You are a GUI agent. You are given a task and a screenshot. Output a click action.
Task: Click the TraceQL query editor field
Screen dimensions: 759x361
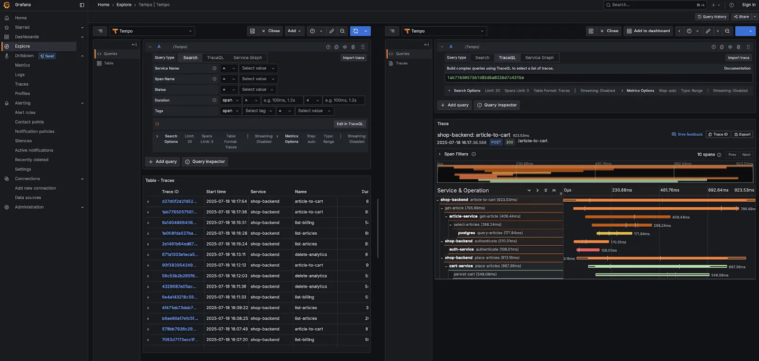point(599,78)
